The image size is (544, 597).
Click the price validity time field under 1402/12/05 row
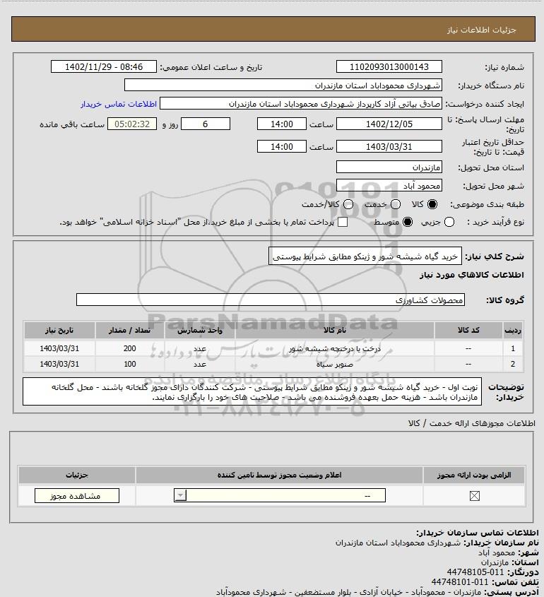282,146
